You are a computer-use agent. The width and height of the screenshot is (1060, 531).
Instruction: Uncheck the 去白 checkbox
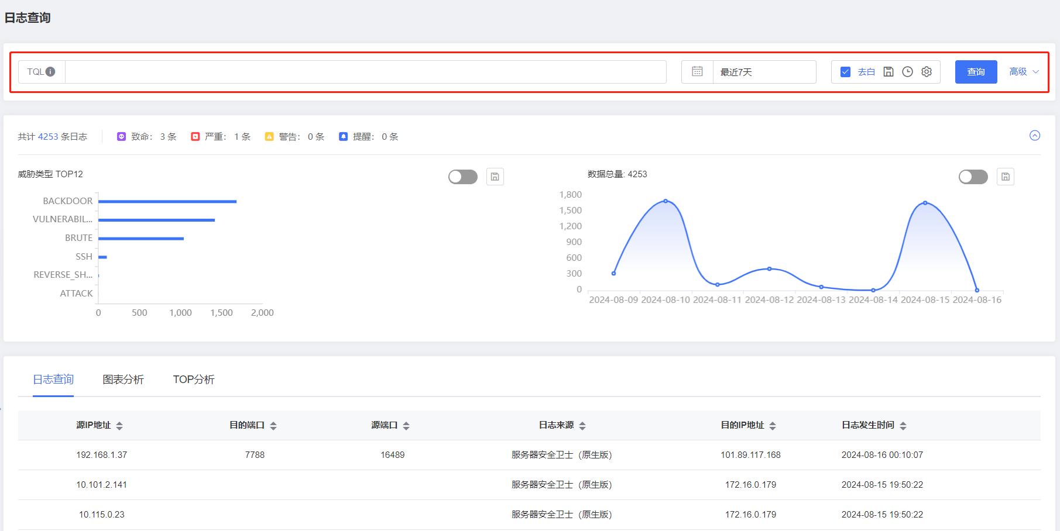(x=845, y=72)
